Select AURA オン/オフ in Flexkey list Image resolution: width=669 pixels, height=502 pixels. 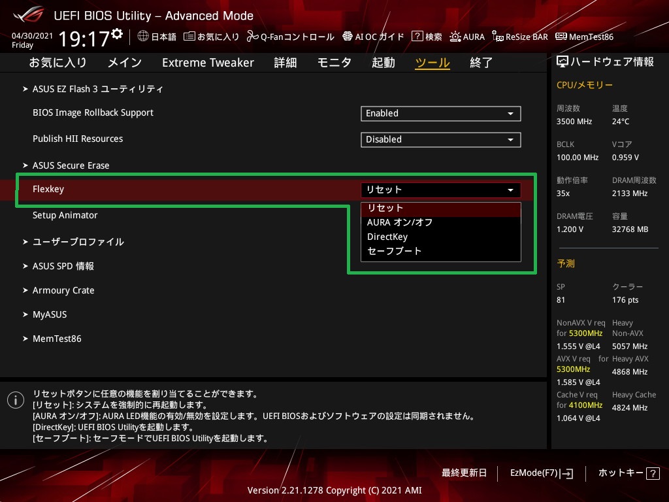pos(441,222)
